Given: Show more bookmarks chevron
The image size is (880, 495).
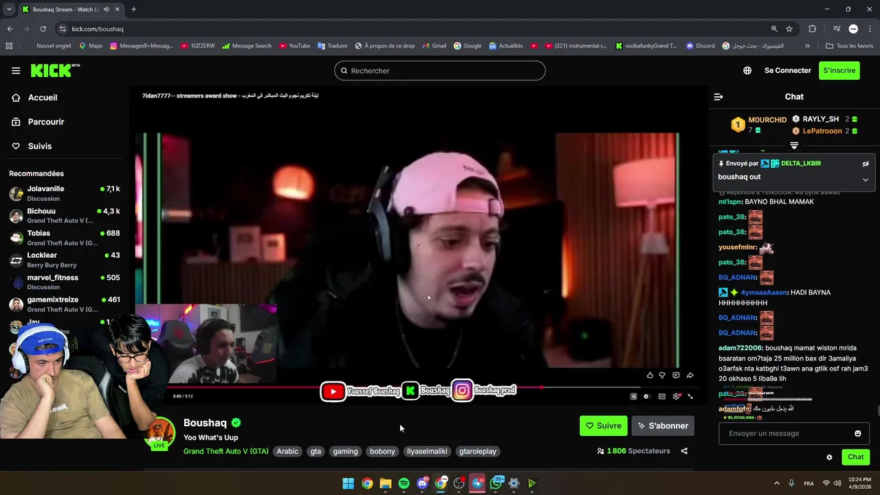Looking at the screenshot, I should (807, 46).
